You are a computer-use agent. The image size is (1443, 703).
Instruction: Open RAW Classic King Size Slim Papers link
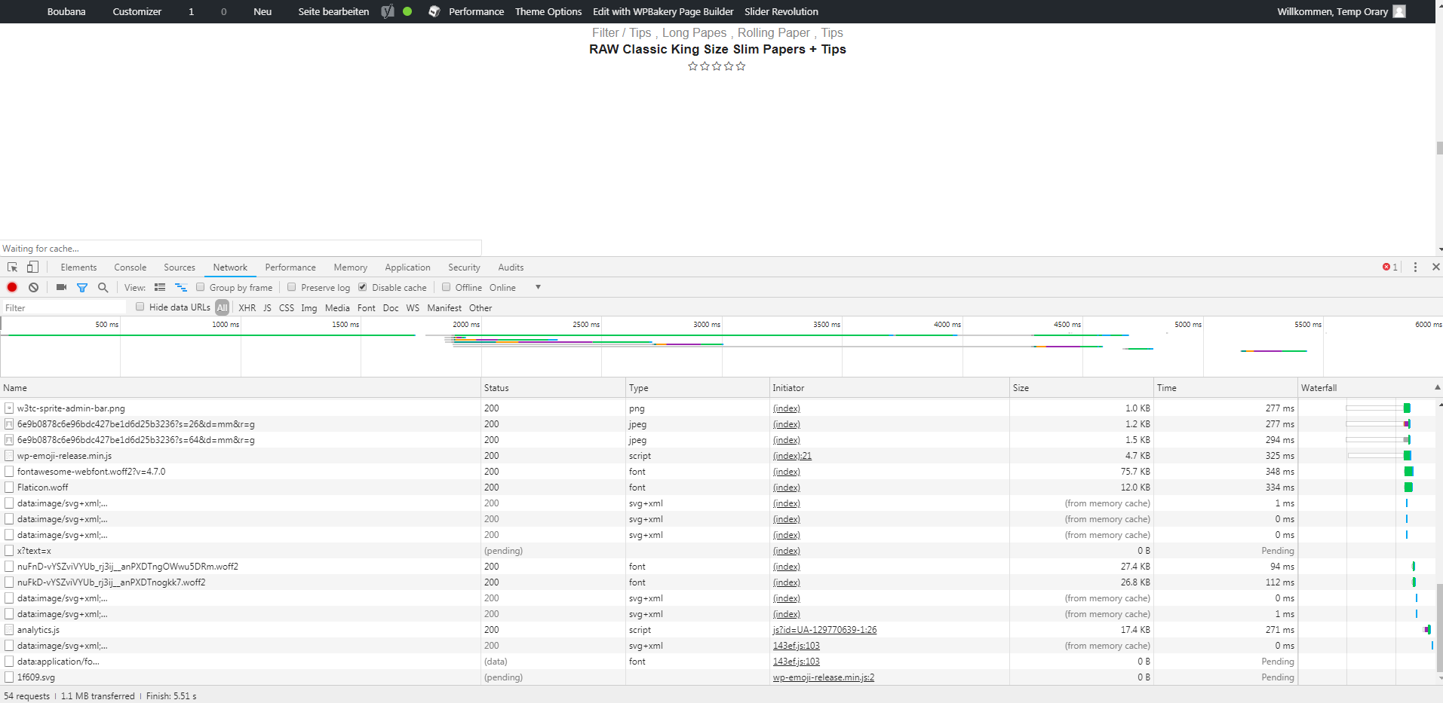(x=717, y=49)
